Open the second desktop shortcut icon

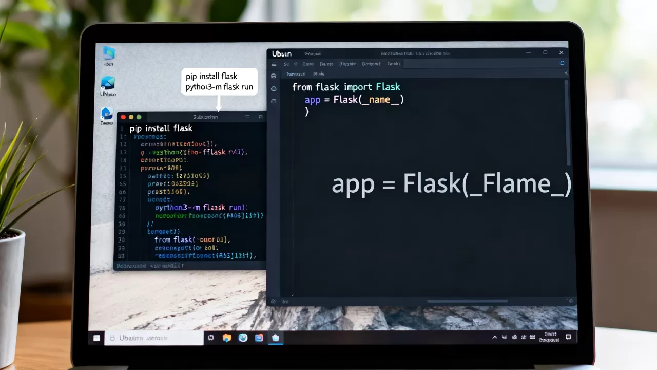coord(108,86)
